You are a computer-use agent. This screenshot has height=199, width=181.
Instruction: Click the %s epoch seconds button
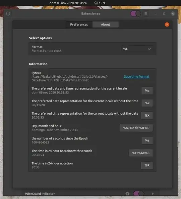point(147,141)
